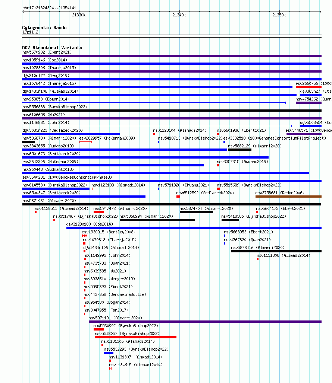Open the nsv5556888 (ByrskaBishop2022) entry
Viewport: 332px width, 383px height.
(x=55, y=107)
